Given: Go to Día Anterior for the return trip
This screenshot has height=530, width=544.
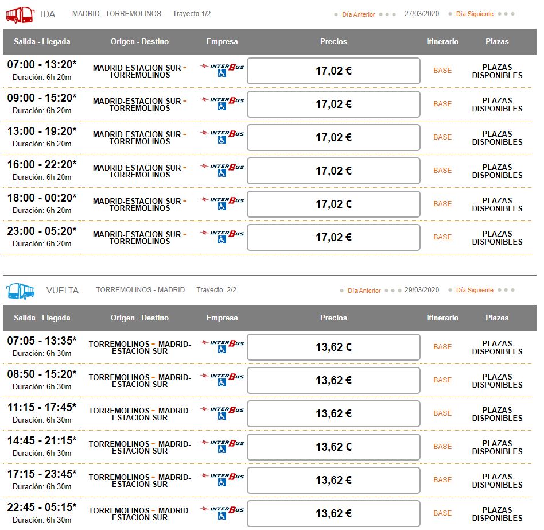Looking at the screenshot, I should pos(364,291).
